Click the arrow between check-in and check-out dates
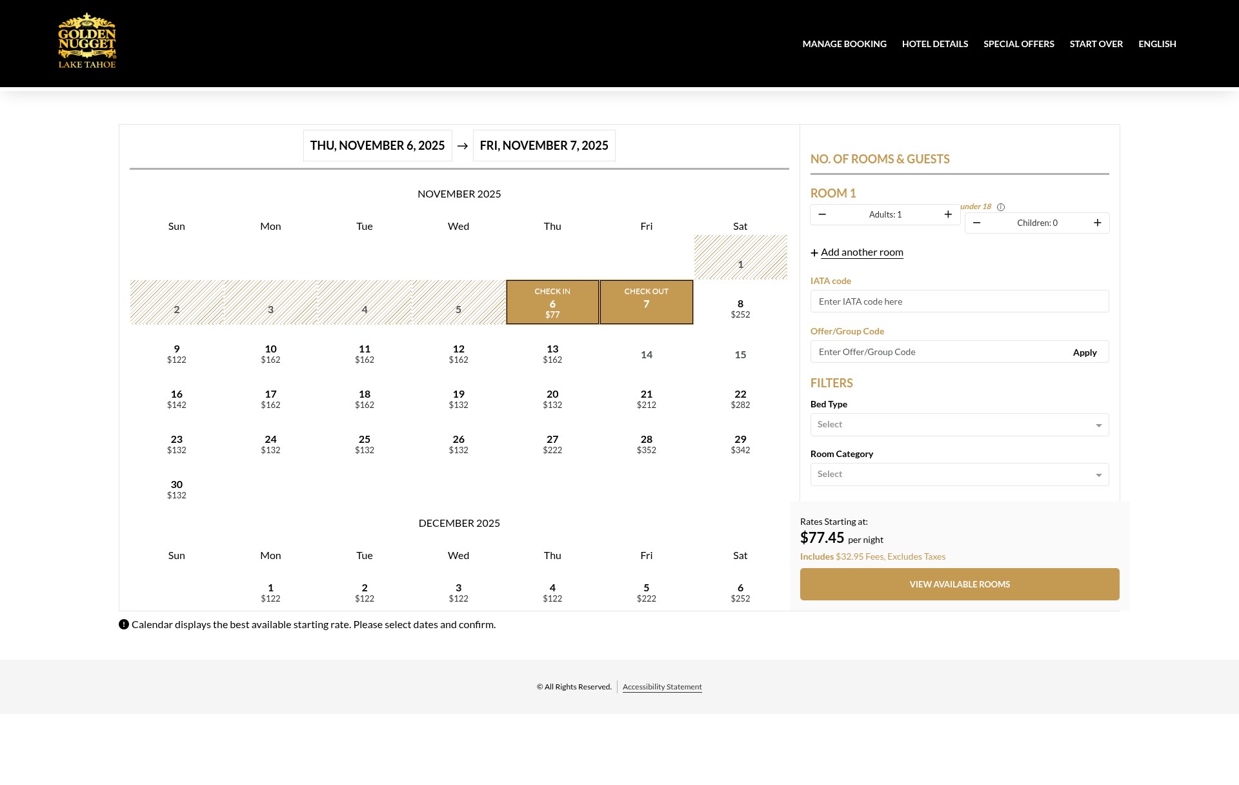Viewport: 1239px width, 785px height. pyautogui.click(x=463, y=146)
